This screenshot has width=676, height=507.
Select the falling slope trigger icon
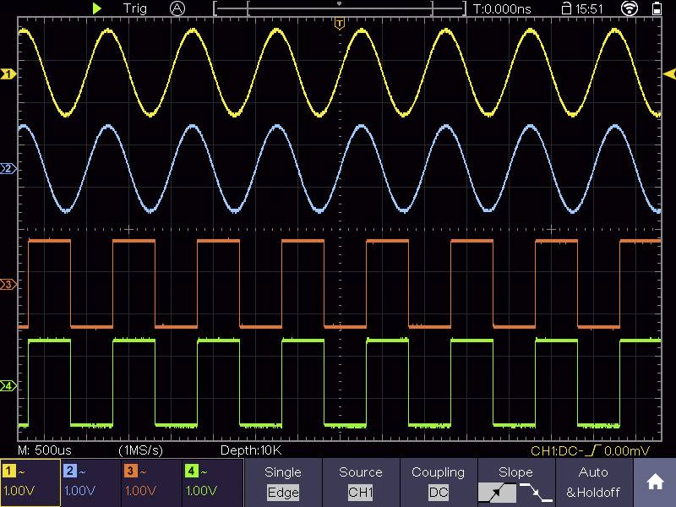click(x=536, y=492)
